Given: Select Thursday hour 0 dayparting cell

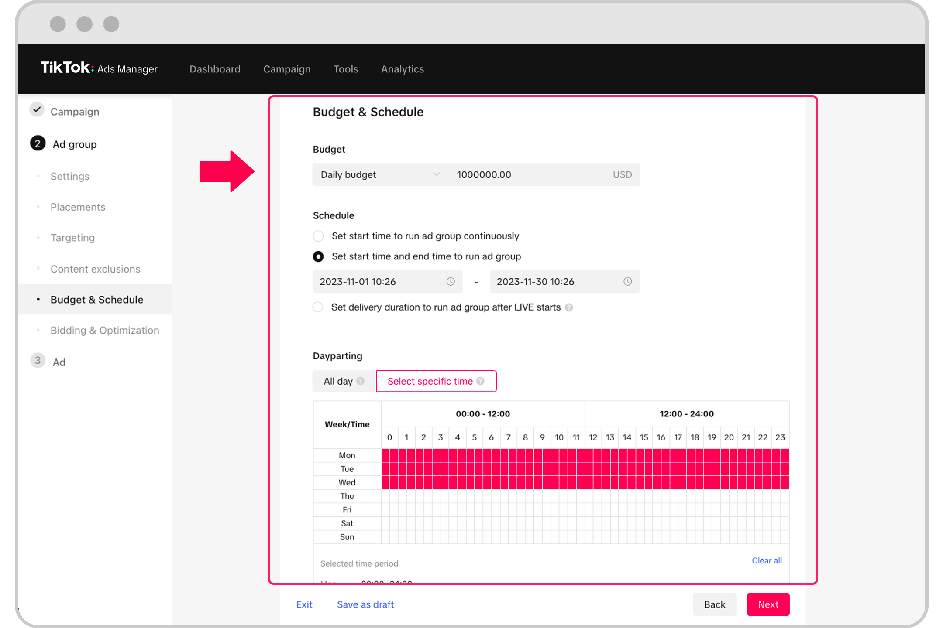Looking at the screenshot, I should tap(386, 496).
